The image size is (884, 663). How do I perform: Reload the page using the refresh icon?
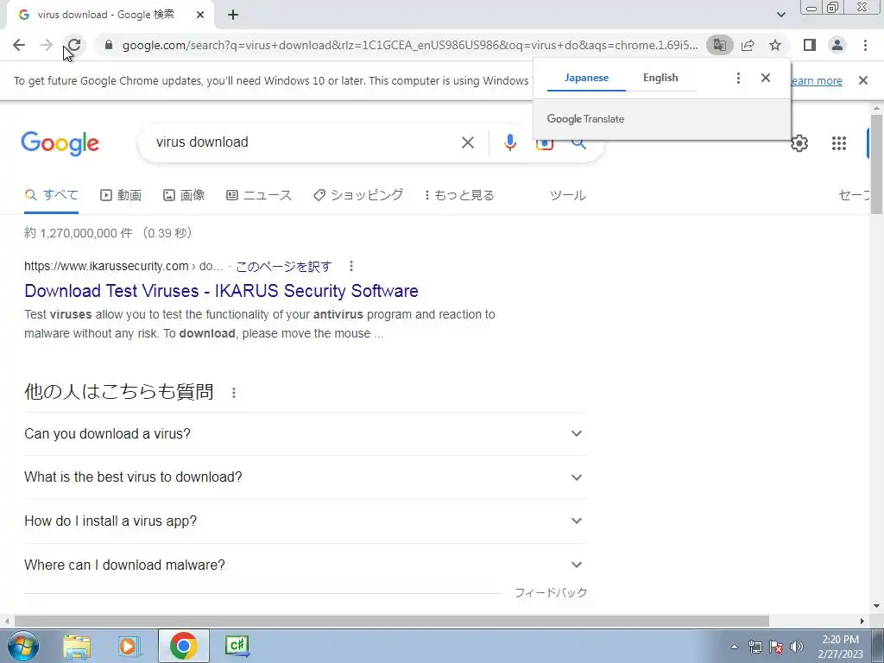pyautogui.click(x=74, y=45)
